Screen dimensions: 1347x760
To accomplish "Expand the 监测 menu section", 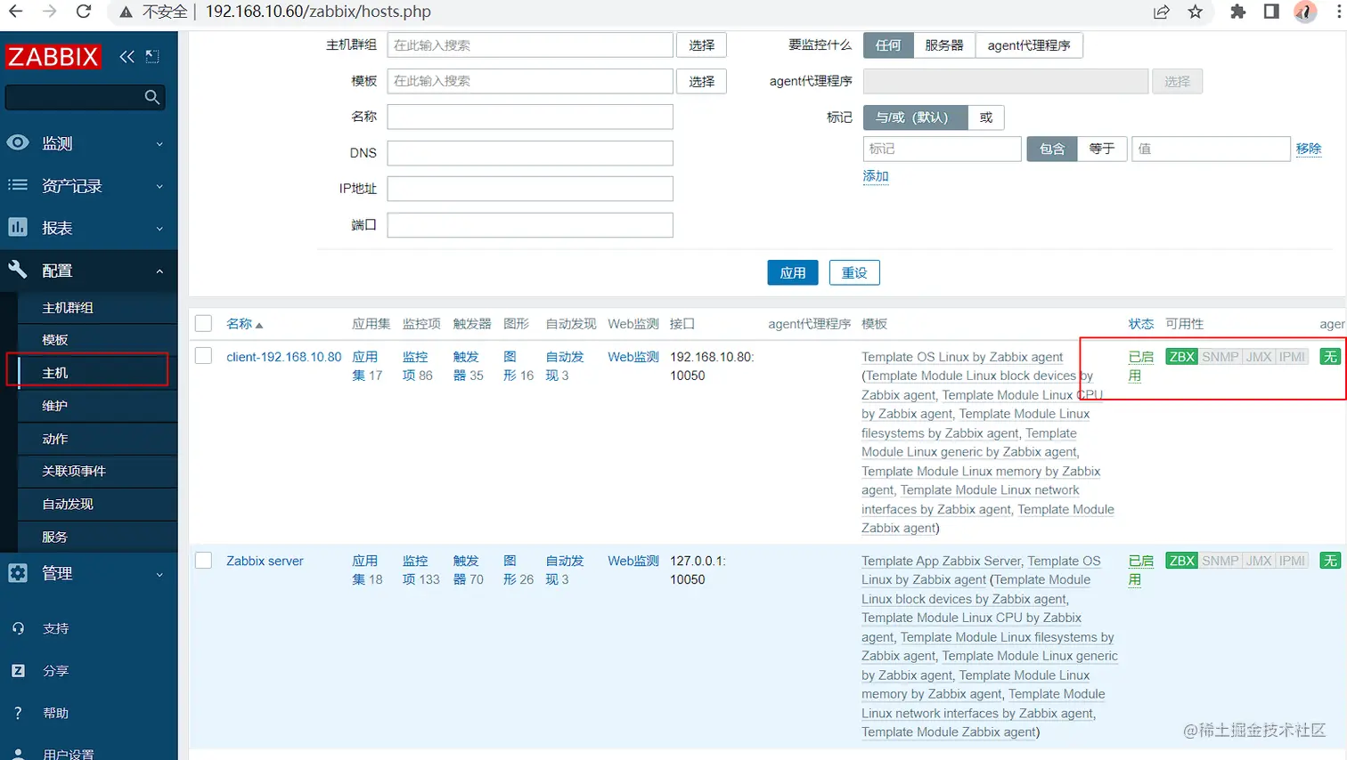I will click(x=89, y=143).
